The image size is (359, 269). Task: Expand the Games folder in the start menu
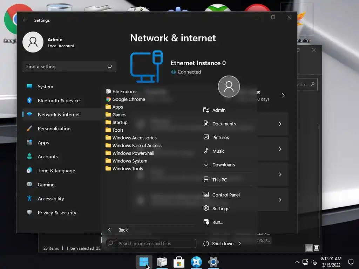116,115
